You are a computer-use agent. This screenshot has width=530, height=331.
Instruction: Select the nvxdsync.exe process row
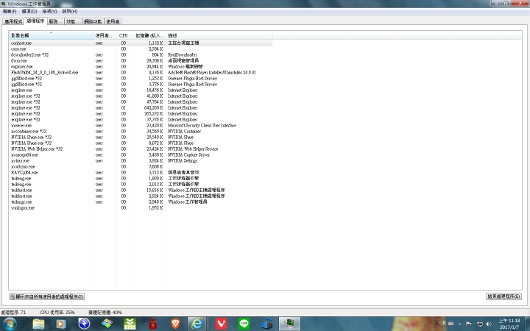(141, 166)
